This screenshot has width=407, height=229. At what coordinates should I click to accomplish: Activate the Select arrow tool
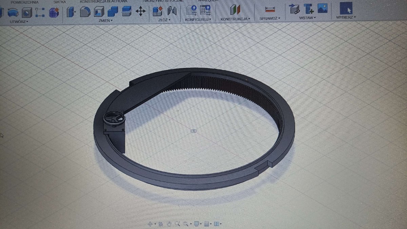346,8
